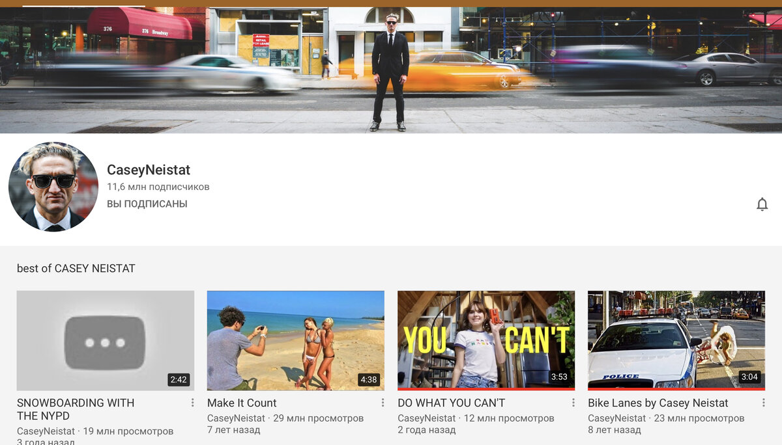The height and width of the screenshot is (445, 782).
Task: Open options menu for SNOWBOARDING WITH THE NYPD
Action: coord(192,403)
